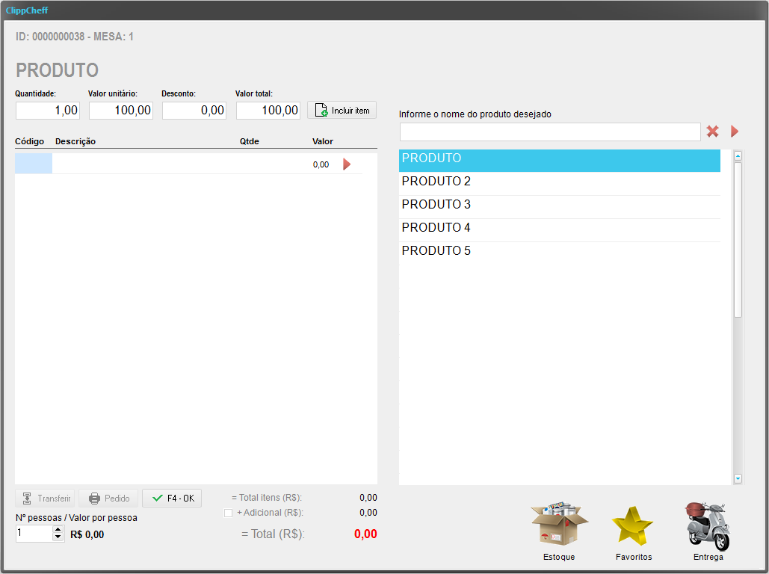The image size is (769, 574).
Task: Click the Incluir item button
Action: pyautogui.click(x=342, y=111)
